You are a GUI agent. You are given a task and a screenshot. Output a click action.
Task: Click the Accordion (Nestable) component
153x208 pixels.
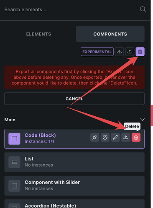(74, 204)
